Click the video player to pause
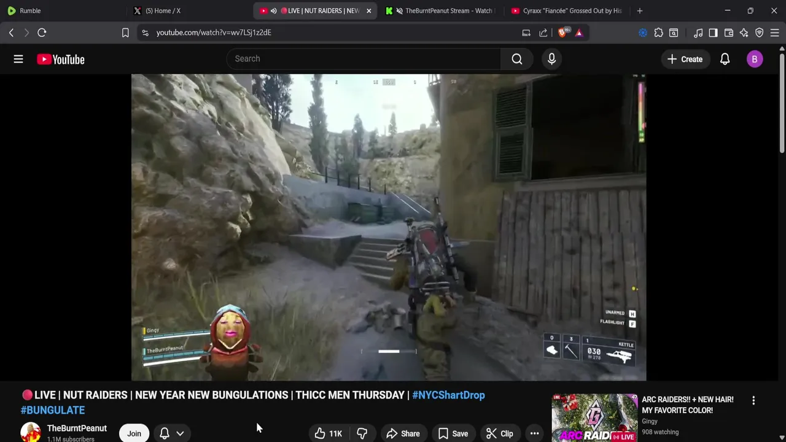 [389, 227]
